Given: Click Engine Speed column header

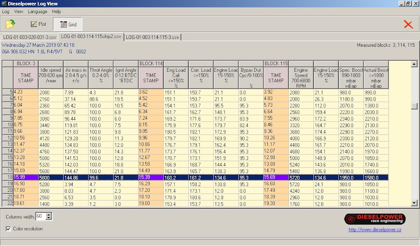Looking at the screenshot, I should (301, 78).
